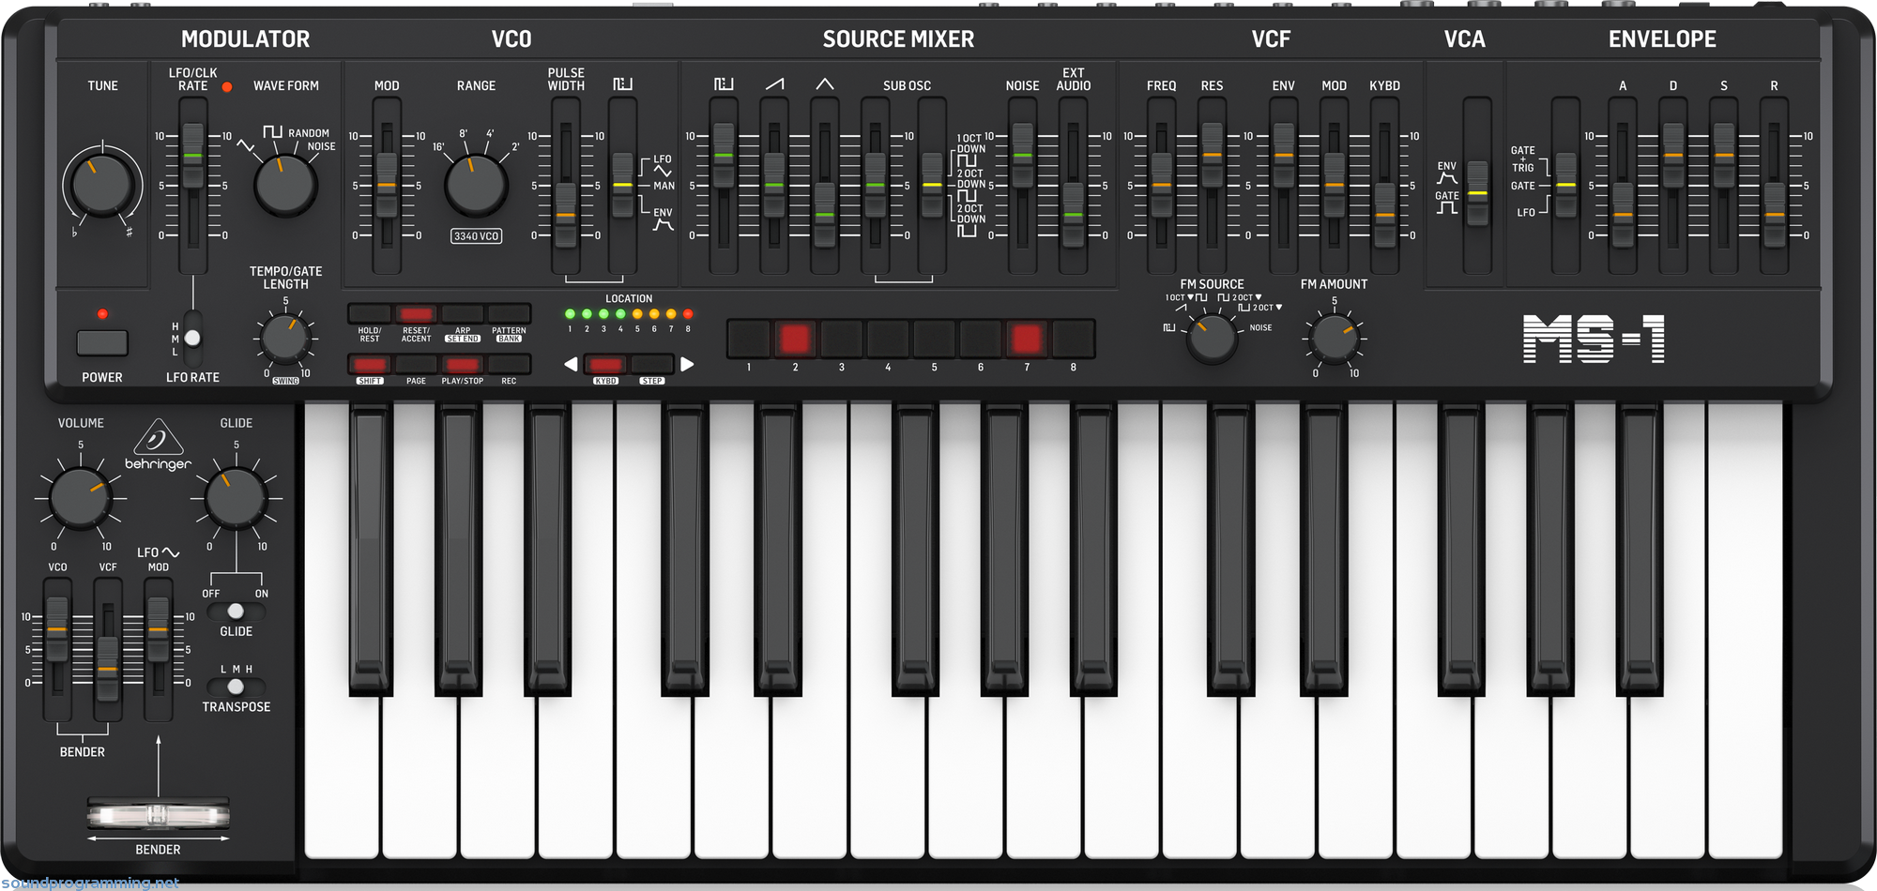Click sequencer step button 5

(x=934, y=339)
